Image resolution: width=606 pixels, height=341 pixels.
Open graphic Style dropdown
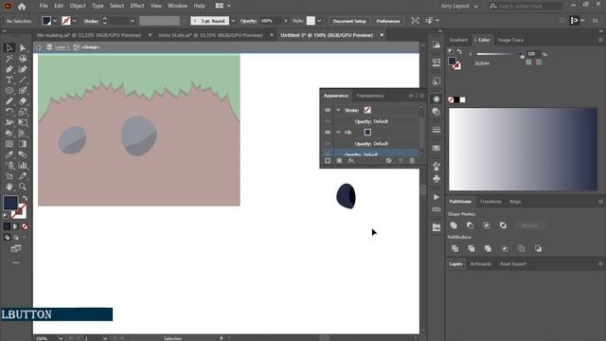(x=319, y=21)
